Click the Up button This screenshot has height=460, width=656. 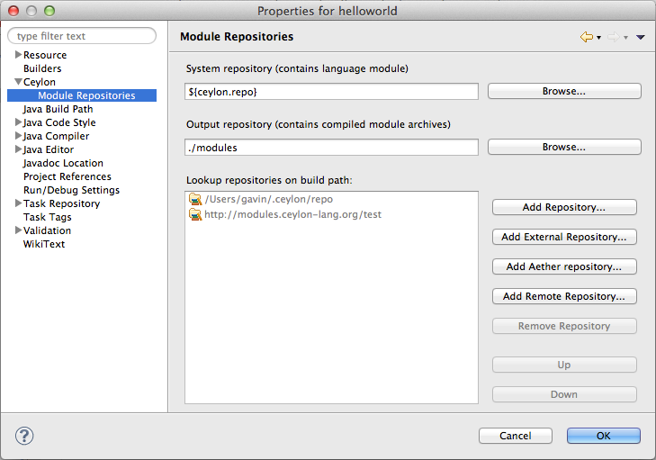click(x=564, y=365)
